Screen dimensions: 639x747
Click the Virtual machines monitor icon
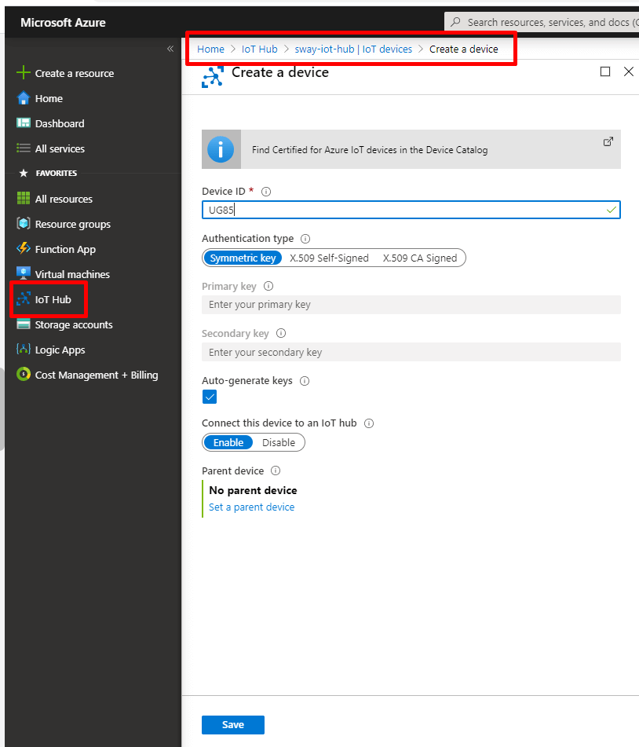tap(23, 273)
